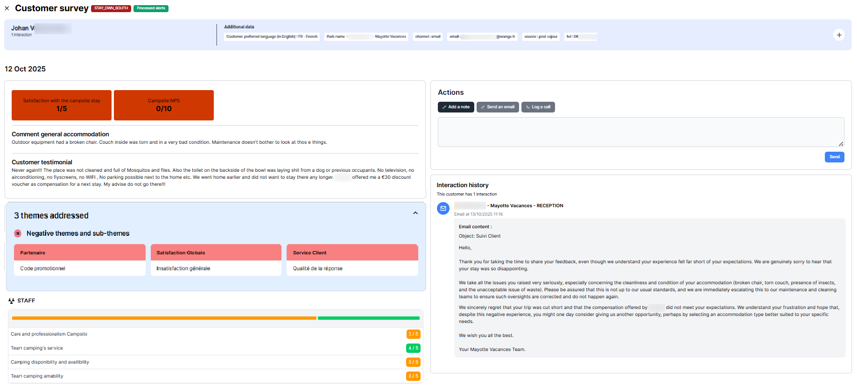This screenshot has width=857, height=386.
Task: Click the STAY_OWN_SOUTH red tag
Action: pyautogui.click(x=111, y=8)
